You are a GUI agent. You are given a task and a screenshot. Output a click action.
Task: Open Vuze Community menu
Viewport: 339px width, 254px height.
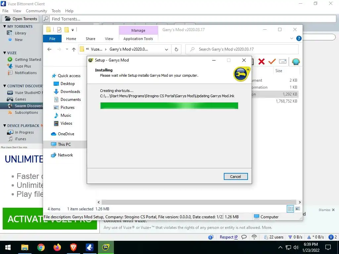[x=36, y=11]
